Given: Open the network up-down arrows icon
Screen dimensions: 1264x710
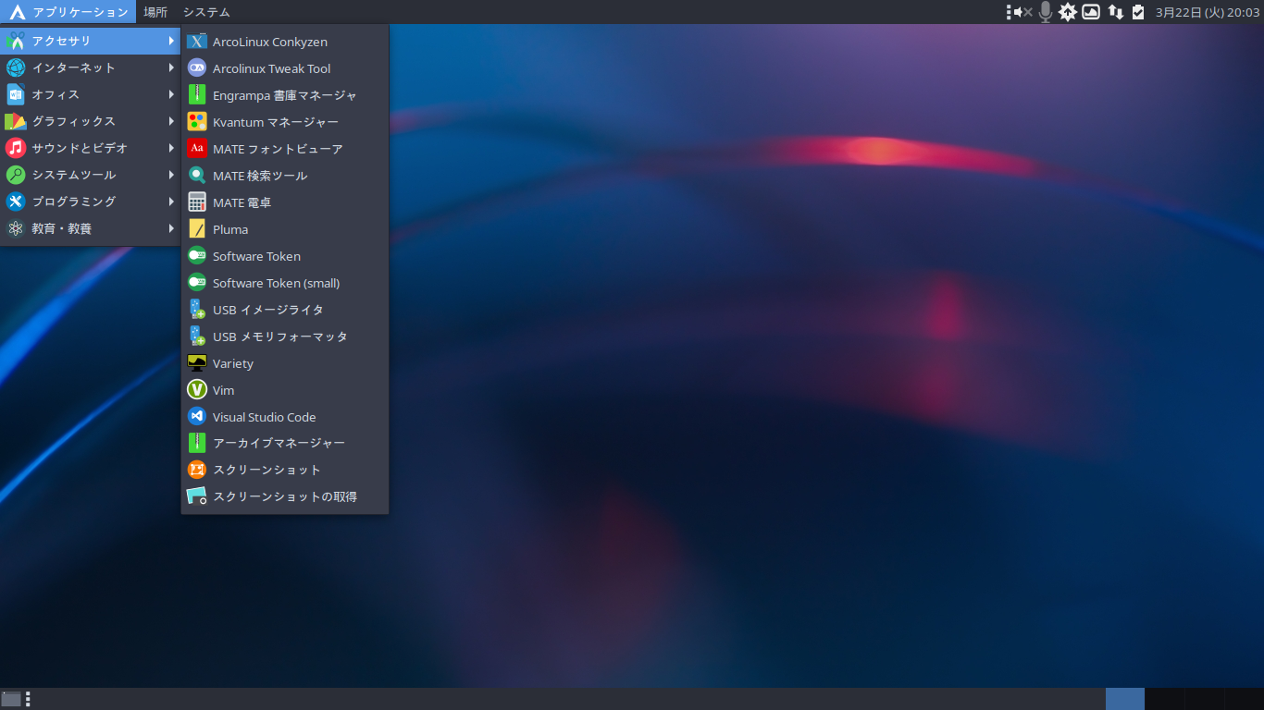Looking at the screenshot, I should pyautogui.click(x=1116, y=12).
